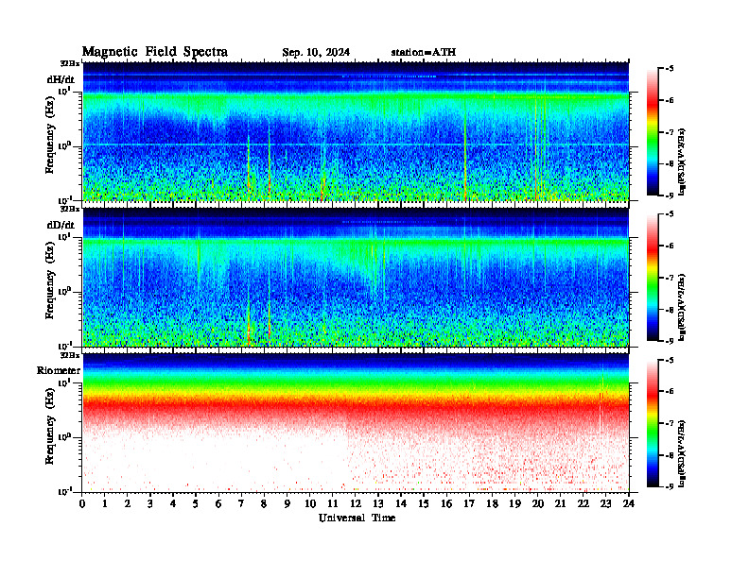749x578 pixels.
Task: Click the '-7' tick on dH/dt color bar
Action: point(671,132)
